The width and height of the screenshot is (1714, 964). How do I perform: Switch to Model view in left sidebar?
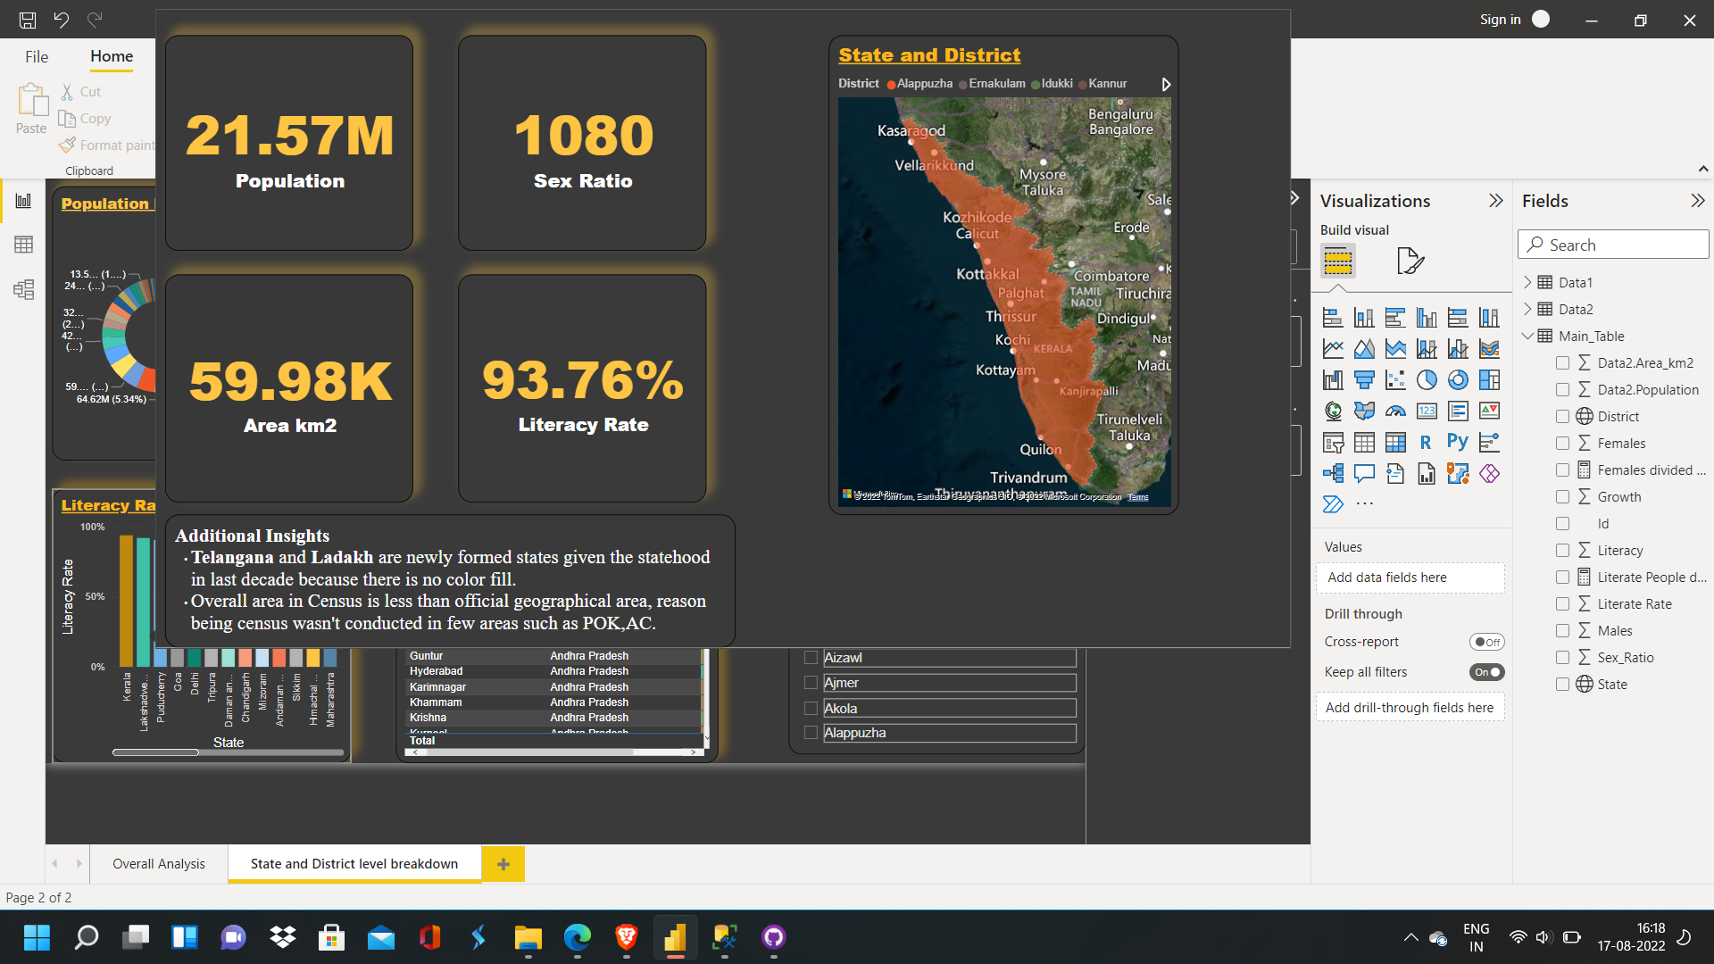pyautogui.click(x=24, y=289)
